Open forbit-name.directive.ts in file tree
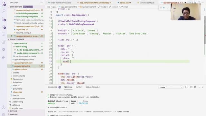Viewport: 206px width, 116px height. [26, 56]
